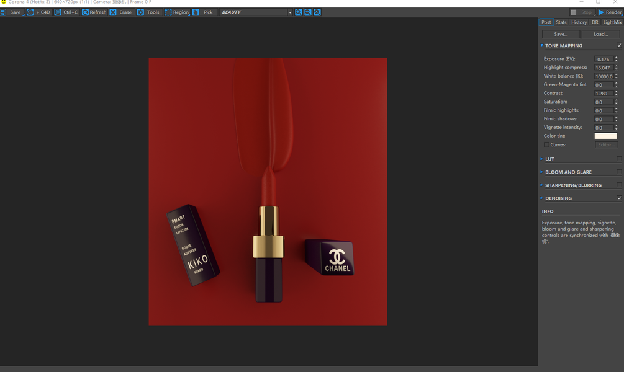Click the rendered lipstick image
This screenshot has width=624, height=372.
268,192
